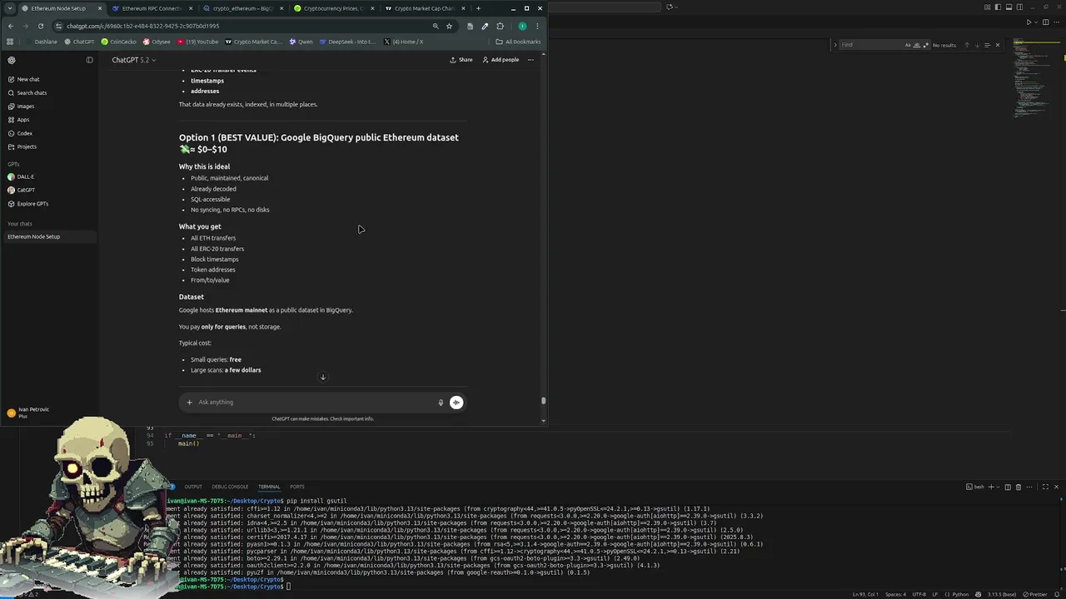Toggle Use Regular Expression in VS Code Find
The height and width of the screenshot is (599, 1066).
(x=924, y=45)
